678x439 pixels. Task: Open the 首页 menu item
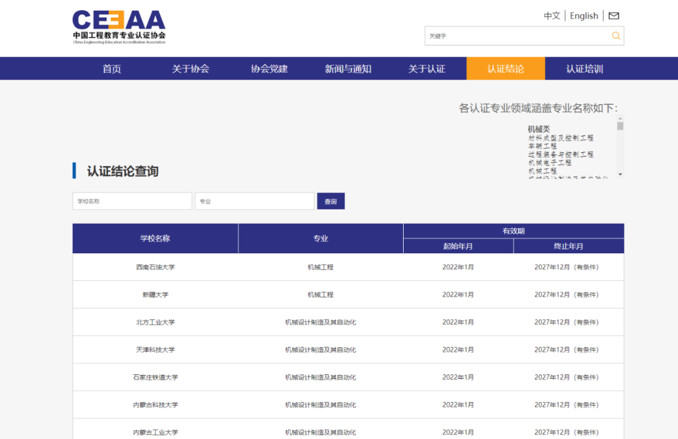pyautogui.click(x=112, y=69)
